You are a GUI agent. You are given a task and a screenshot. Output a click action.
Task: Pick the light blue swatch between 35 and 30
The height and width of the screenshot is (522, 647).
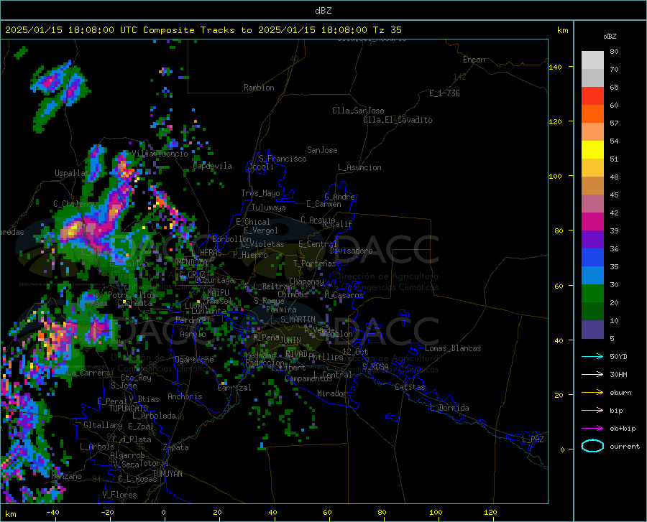(592, 276)
